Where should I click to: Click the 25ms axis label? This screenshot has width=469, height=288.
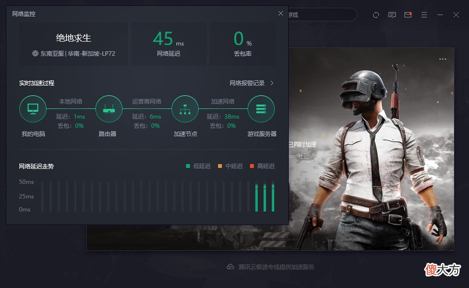(x=26, y=197)
